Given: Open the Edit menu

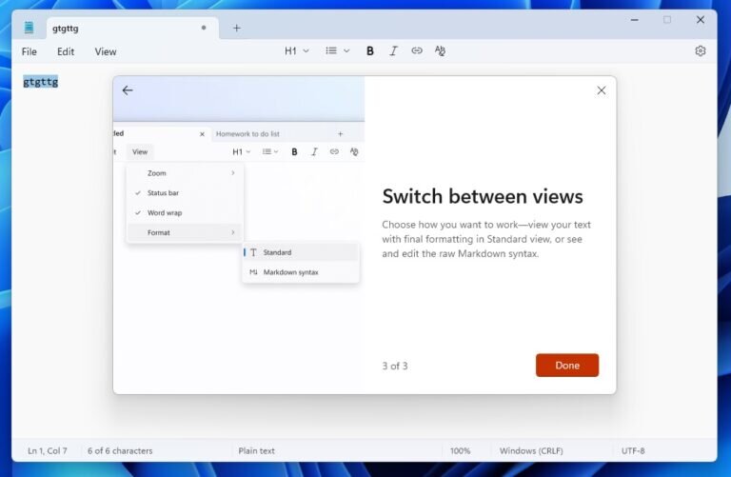Looking at the screenshot, I should [66, 51].
